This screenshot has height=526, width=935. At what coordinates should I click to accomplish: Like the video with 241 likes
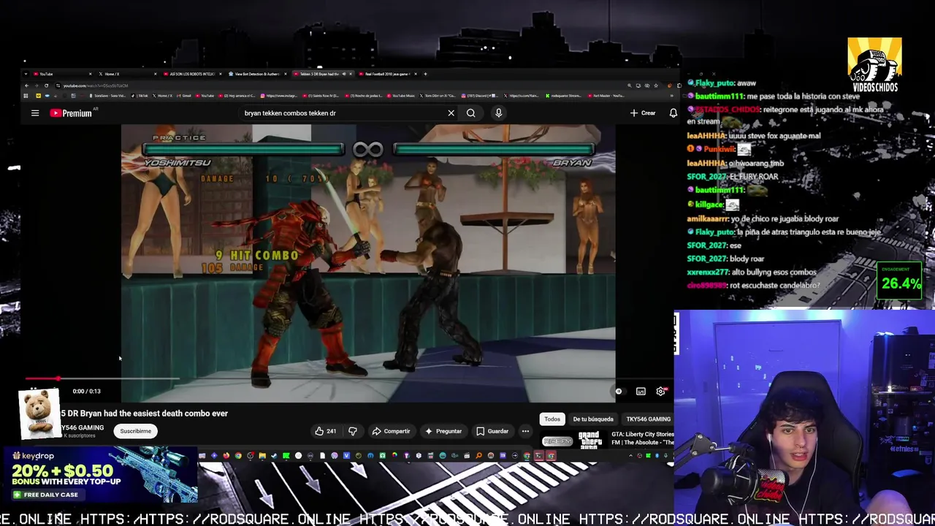click(x=326, y=431)
